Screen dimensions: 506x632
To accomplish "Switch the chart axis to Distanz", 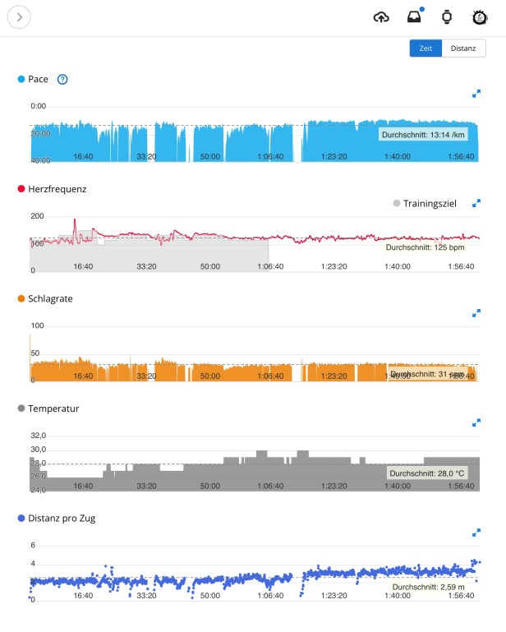I will click(463, 48).
